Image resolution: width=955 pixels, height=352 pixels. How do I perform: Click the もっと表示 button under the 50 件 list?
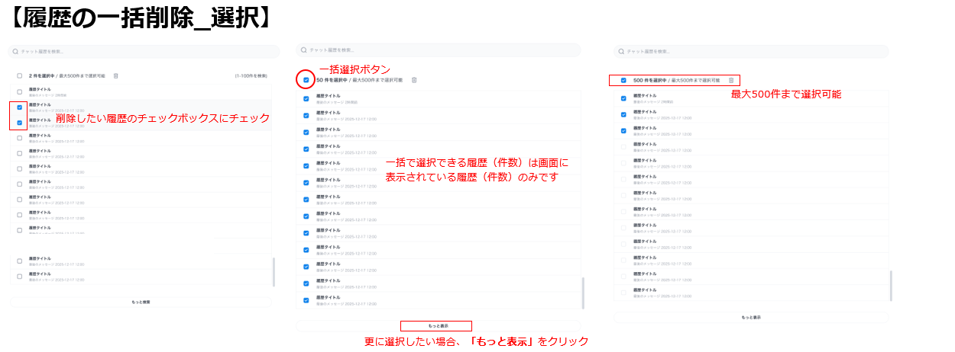pos(439,325)
